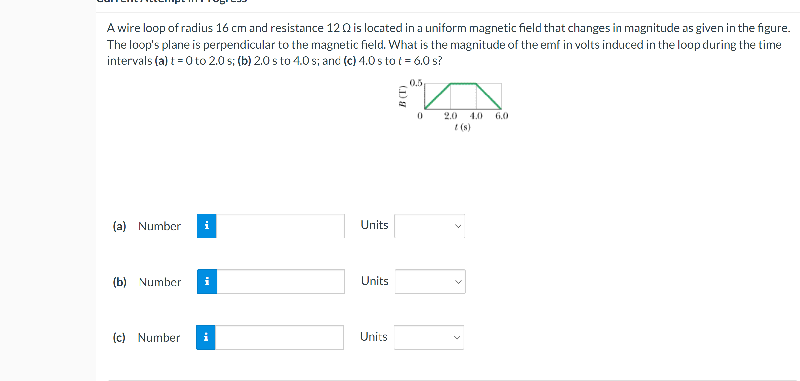Click the info icon beside part (a) Number
This screenshot has height=381, width=800.
click(x=207, y=226)
